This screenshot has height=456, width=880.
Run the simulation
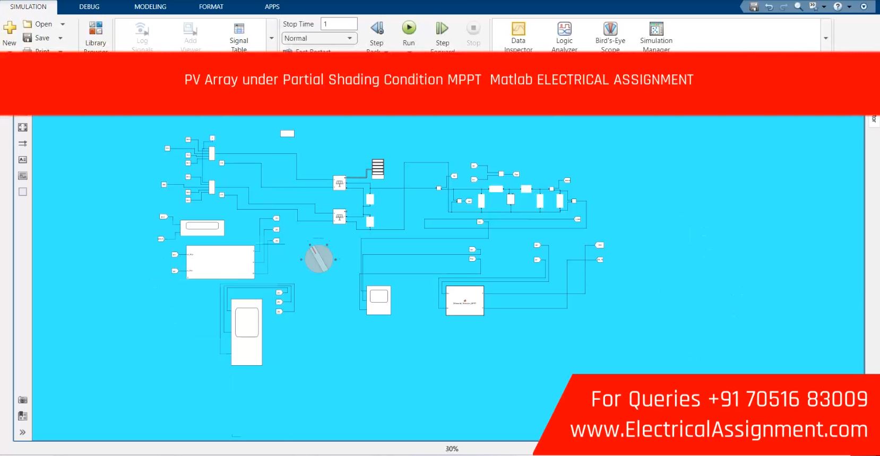click(409, 33)
